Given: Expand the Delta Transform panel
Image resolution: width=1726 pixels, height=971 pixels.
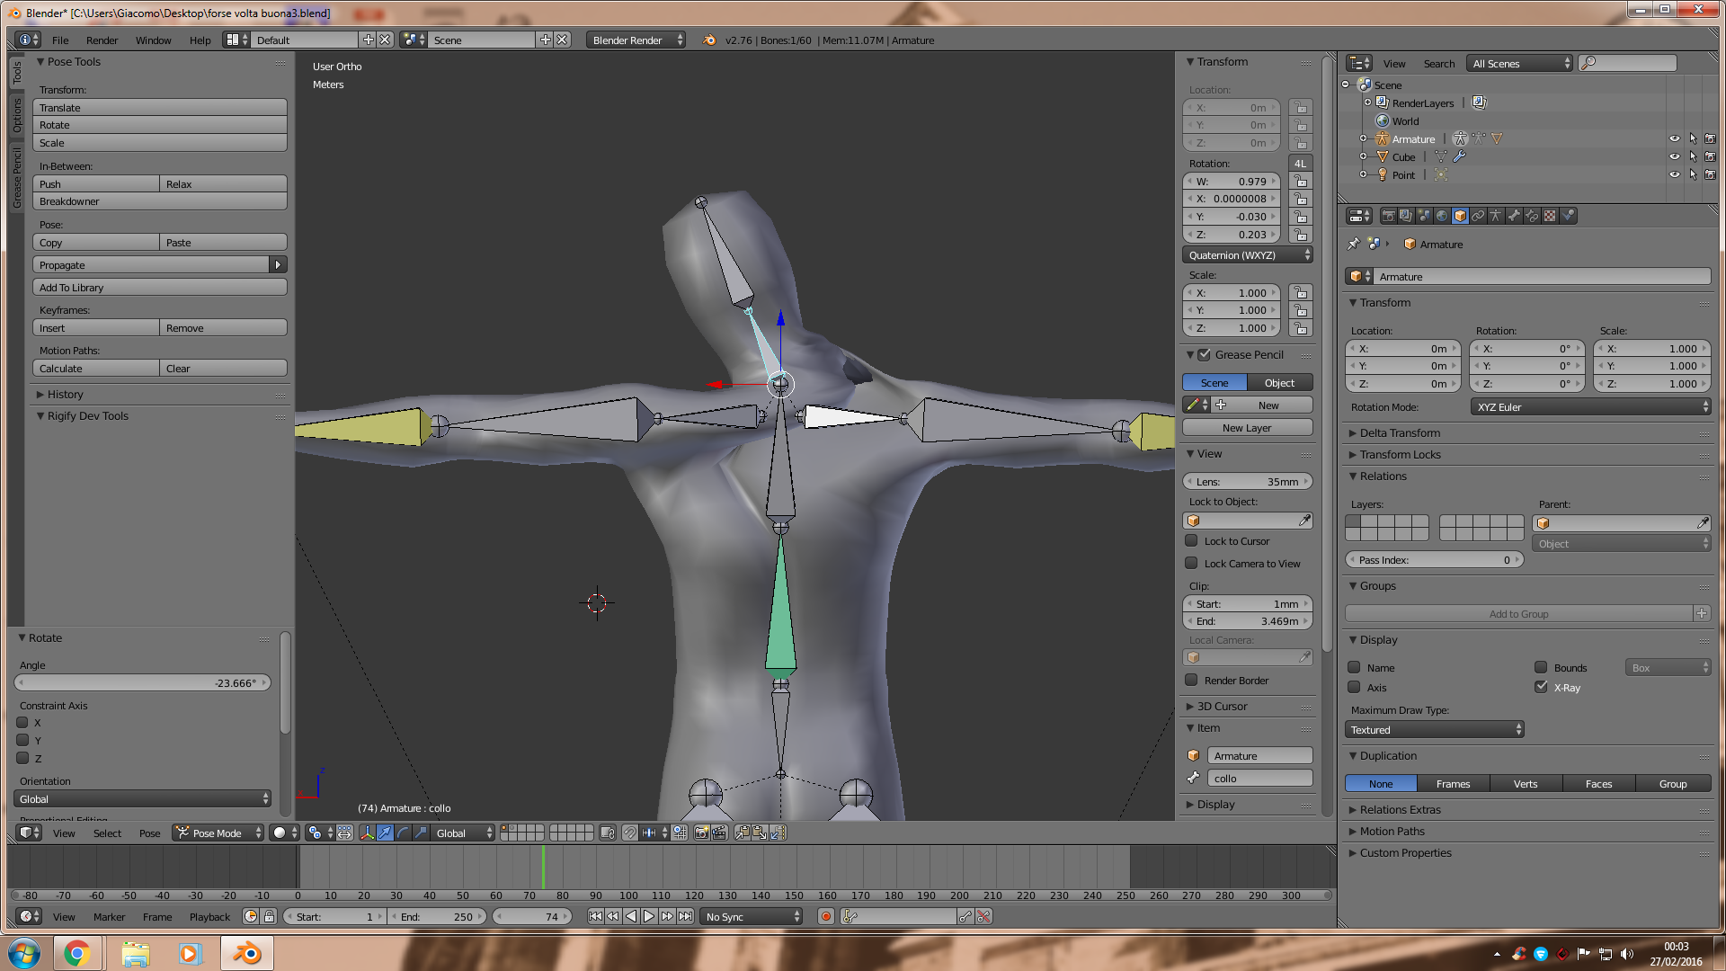Looking at the screenshot, I should (1399, 432).
